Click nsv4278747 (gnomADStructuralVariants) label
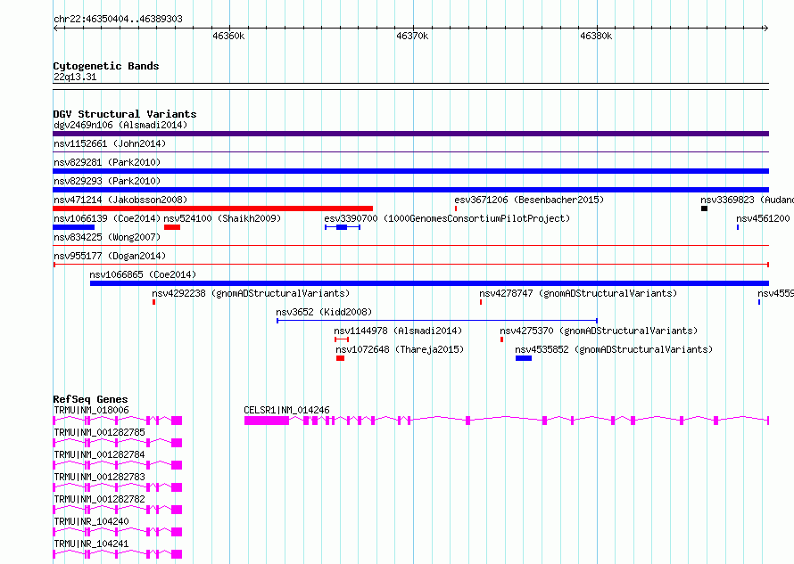Viewport: 794px width, 564px height. 578,293
